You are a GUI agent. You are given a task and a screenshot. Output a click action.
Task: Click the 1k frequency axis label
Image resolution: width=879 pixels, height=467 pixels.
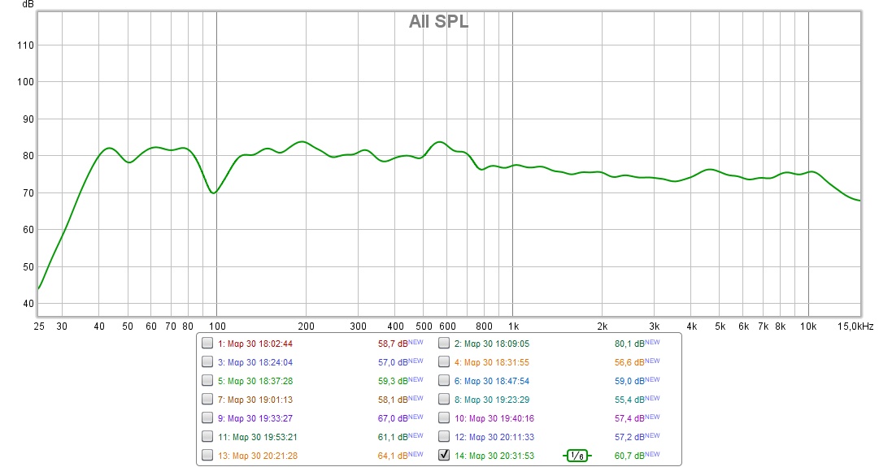pyautogui.click(x=512, y=326)
